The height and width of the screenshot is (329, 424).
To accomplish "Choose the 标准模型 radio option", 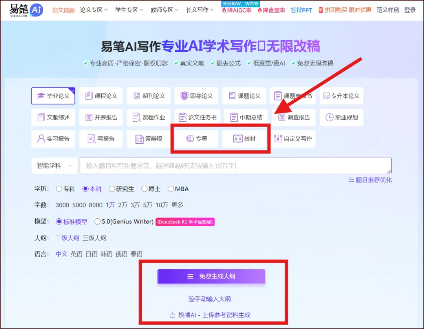I will tap(59, 222).
